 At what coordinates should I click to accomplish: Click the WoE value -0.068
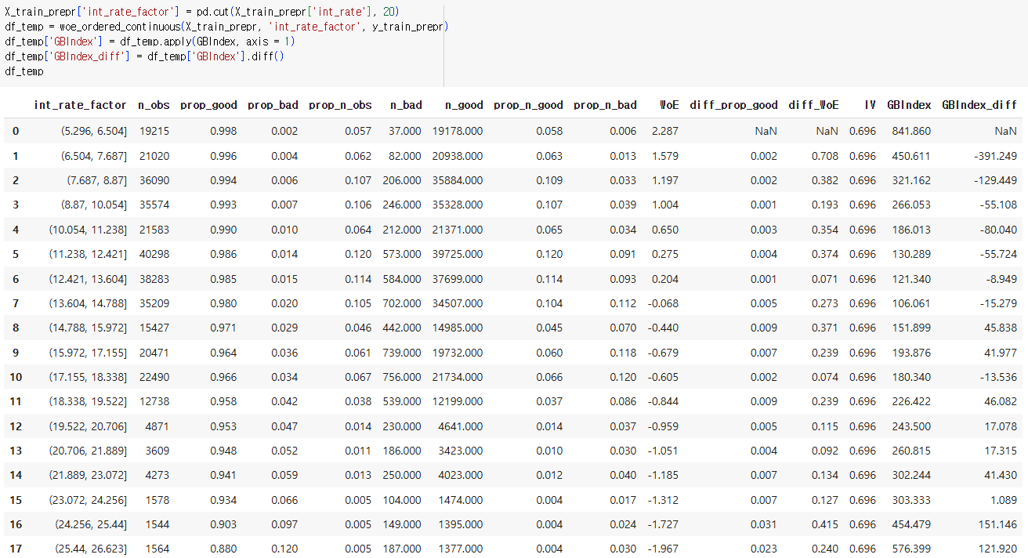click(x=664, y=303)
